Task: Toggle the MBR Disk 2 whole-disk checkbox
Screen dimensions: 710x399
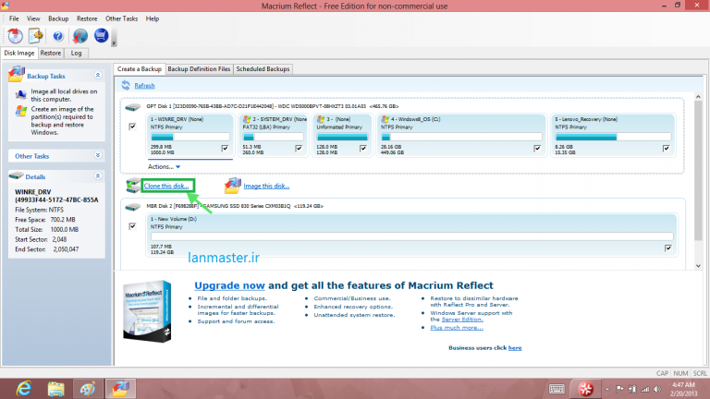Action: point(132,225)
